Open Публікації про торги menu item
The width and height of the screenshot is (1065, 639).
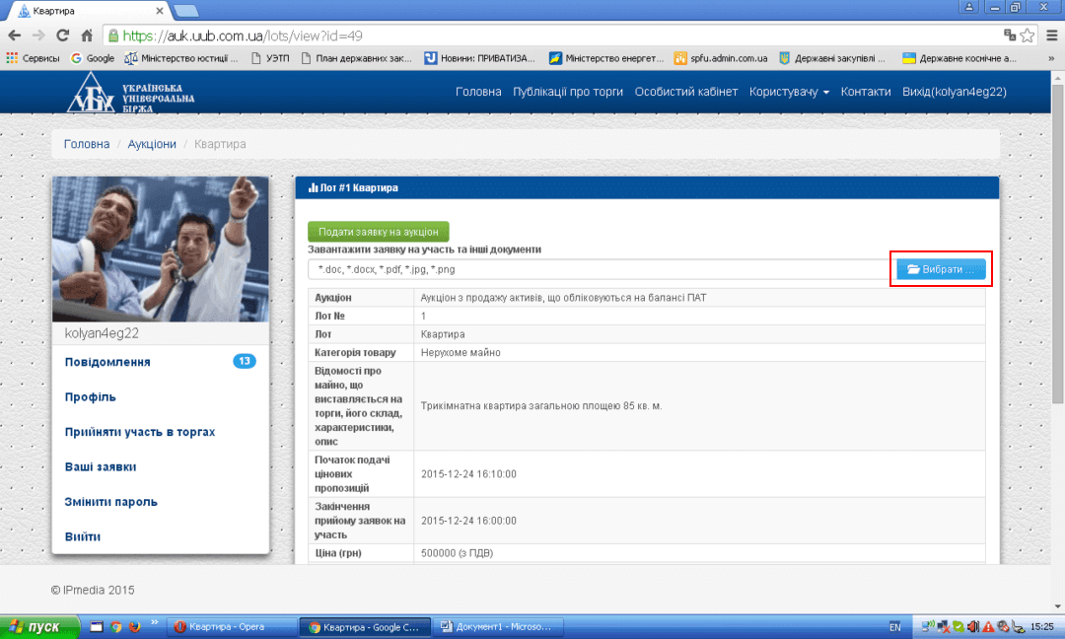(568, 92)
